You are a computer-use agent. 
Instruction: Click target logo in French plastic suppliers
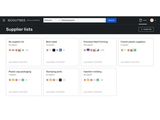[x=129, y=50]
